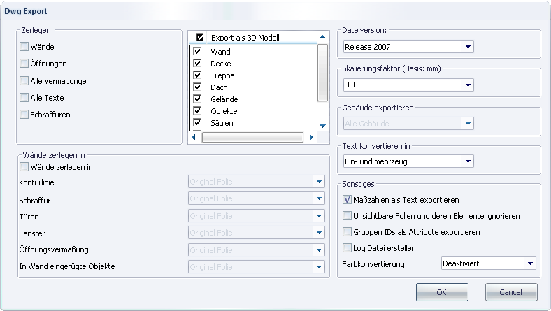Confirm the export with the OK button
Screen dimensions: 551x311
tap(442, 292)
